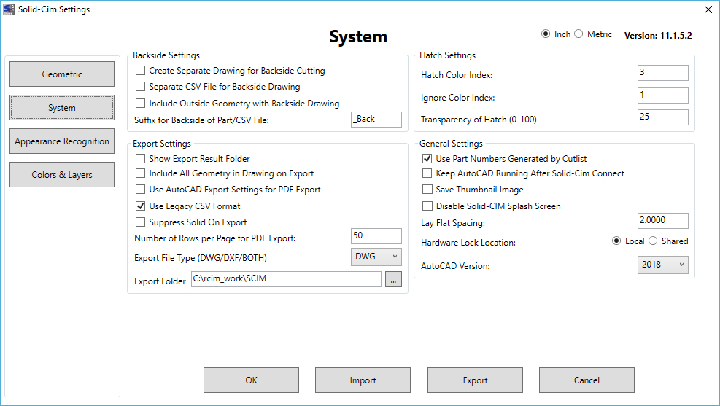The height and width of the screenshot is (406, 720).
Task: Confirm settings with the OK button
Action: pyautogui.click(x=251, y=380)
